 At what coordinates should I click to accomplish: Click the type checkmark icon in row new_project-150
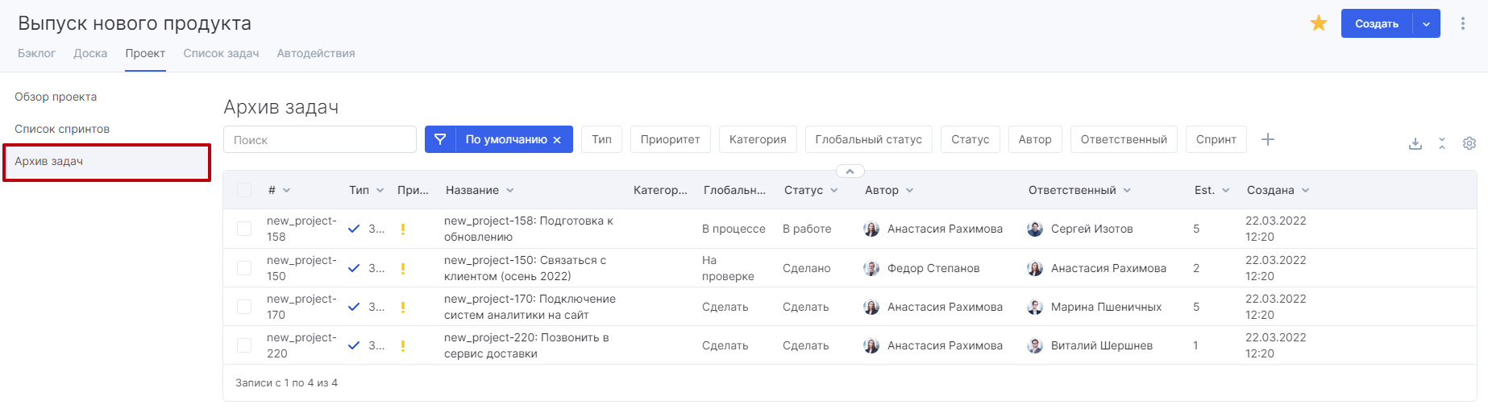coord(354,268)
